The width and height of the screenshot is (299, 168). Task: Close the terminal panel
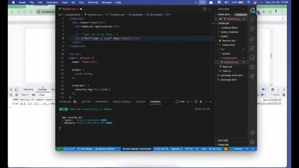[211, 102]
